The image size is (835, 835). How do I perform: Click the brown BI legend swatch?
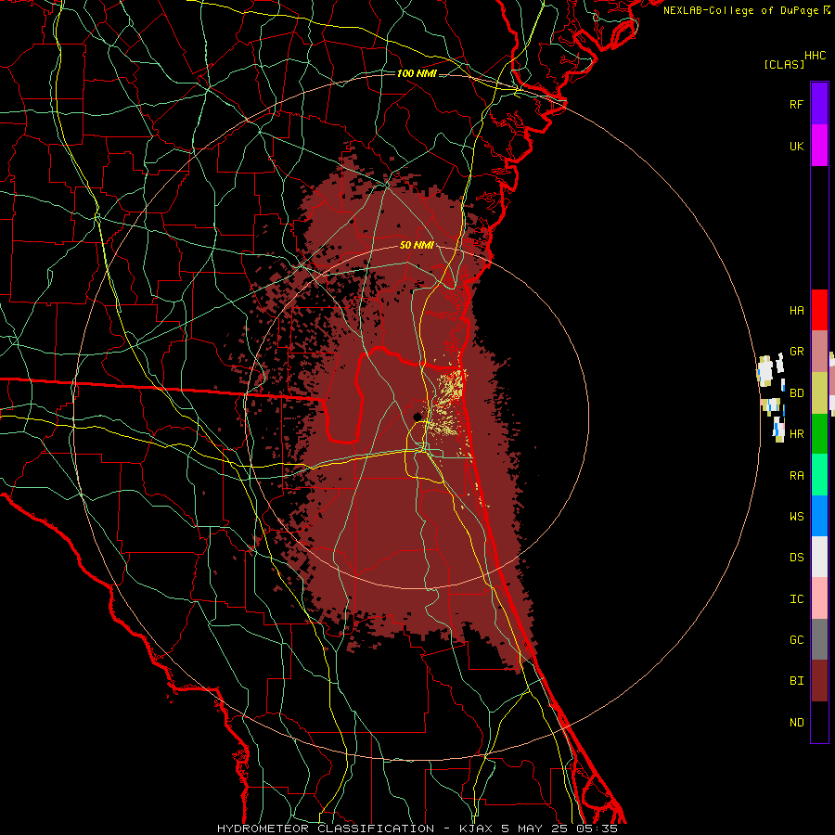tap(819, 681)
